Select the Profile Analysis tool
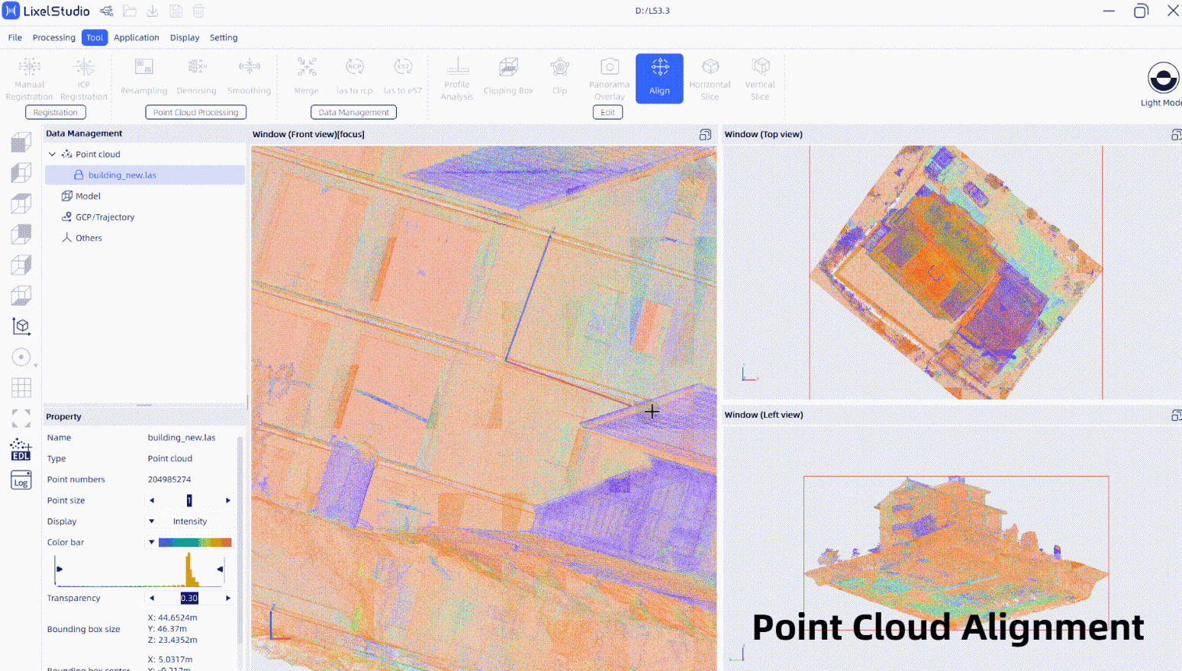Screen dimensions: 1182x671 pos(456,76)
